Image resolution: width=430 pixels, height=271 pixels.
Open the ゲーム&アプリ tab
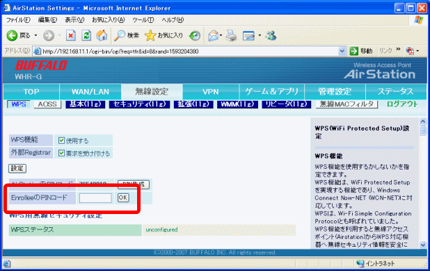coord(271,92)
